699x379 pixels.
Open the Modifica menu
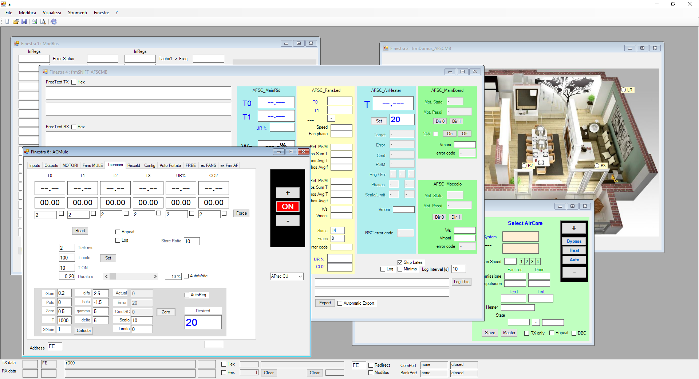28,13
